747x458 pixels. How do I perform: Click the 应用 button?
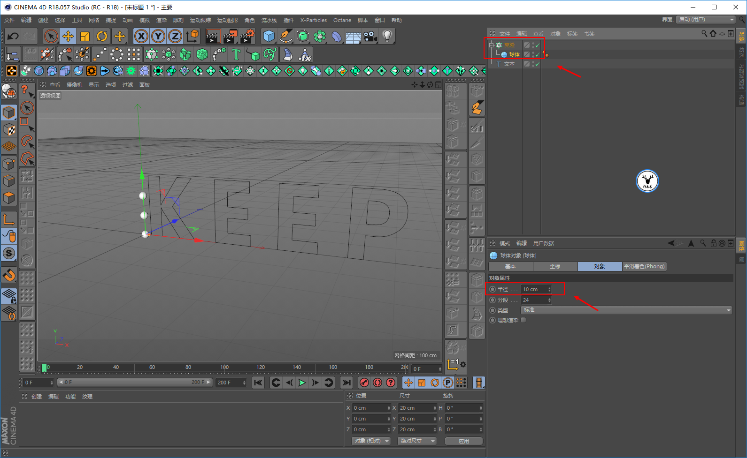tap(463, 441)
